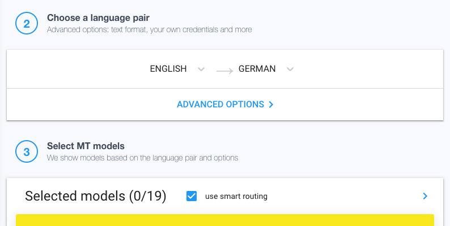Click the Selected models (0/19) heading
The image size is (450, 226).
pyautogui.click(x=95, y=196)
